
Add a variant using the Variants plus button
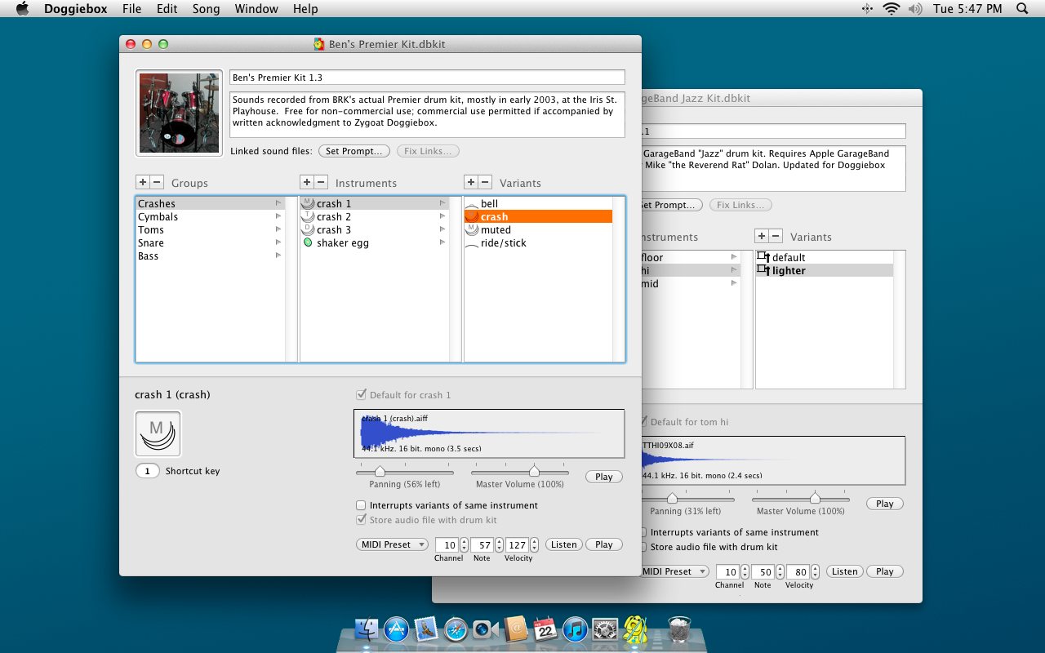[x=470, y=183]
